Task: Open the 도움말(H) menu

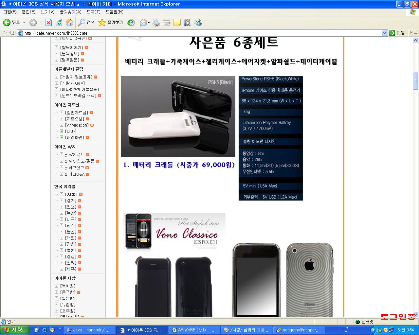Action: pos(114,12)
